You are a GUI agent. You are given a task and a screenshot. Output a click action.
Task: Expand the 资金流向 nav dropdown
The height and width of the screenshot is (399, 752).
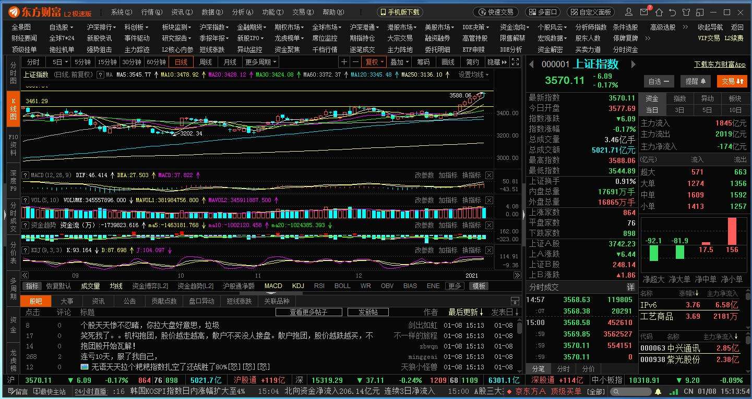coord(515,27)
